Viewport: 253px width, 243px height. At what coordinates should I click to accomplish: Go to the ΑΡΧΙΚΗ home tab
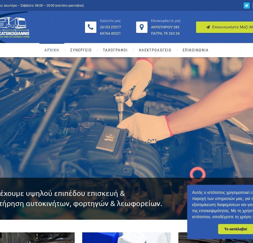(52, 50)
